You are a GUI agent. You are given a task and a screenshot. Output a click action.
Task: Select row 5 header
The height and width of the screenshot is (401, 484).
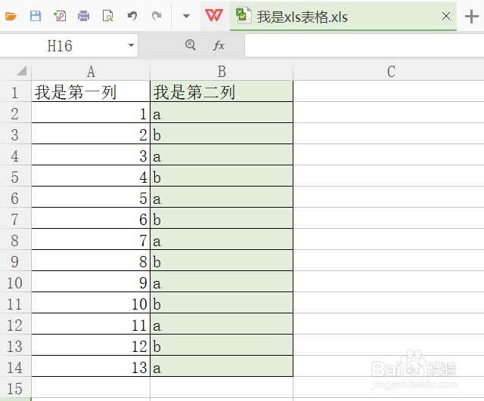[x=15, y=176]
